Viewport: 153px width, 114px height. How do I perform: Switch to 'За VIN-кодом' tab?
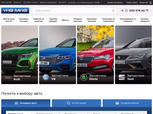click(x=76, y=103)
